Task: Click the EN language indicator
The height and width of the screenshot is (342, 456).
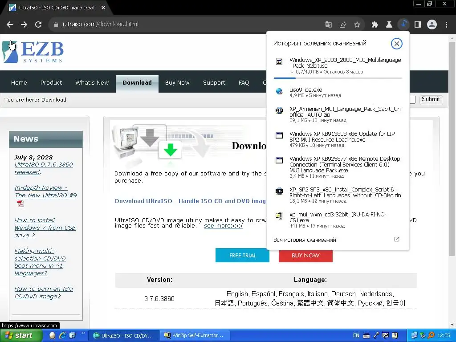Action: (x=356, y=336)
